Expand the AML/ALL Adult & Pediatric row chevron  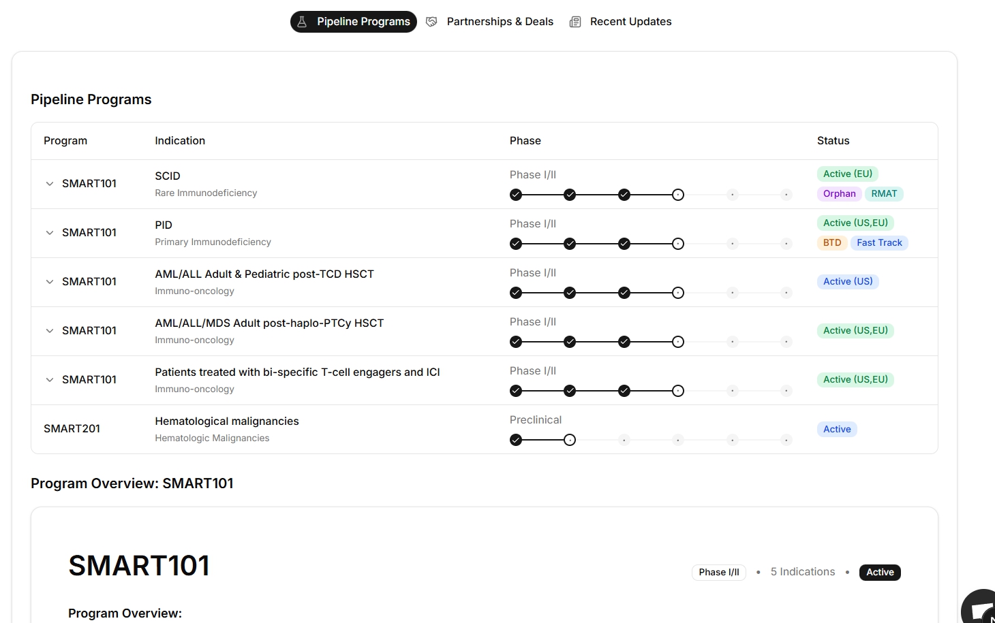[50, 282]
